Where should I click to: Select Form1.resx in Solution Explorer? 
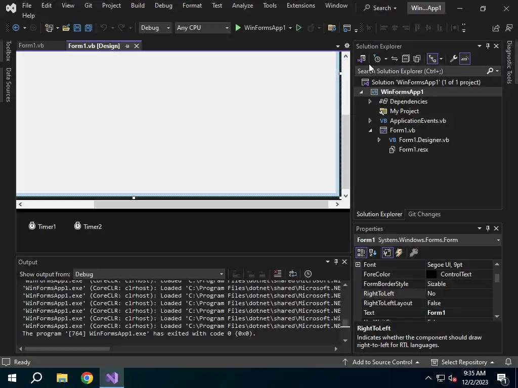point(413,150)
